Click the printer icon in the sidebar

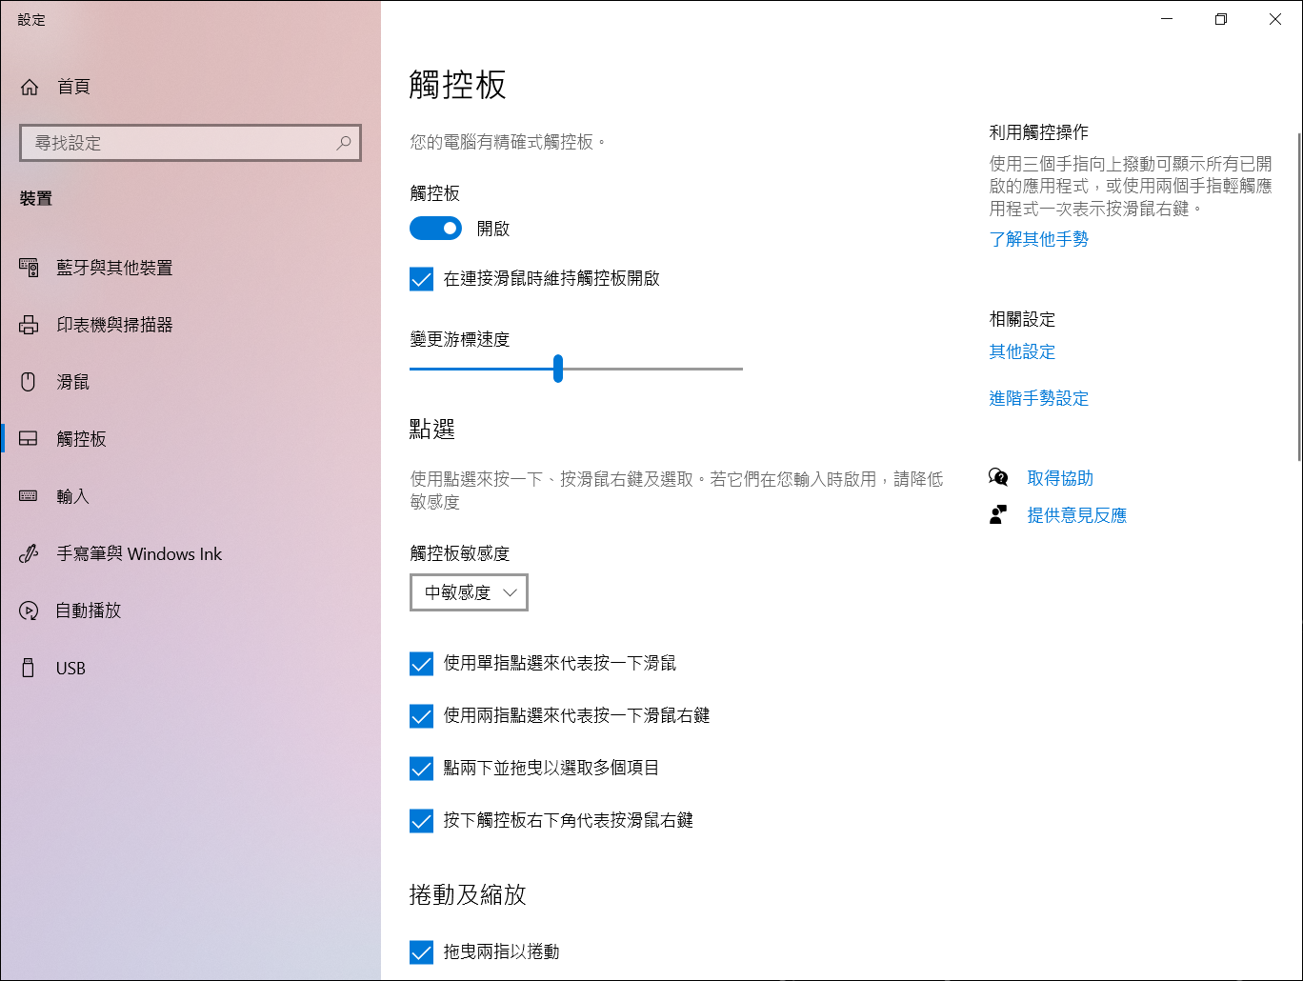[29, 325]
